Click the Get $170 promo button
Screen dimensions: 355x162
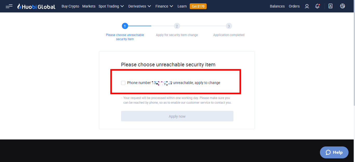coord(198,6)
